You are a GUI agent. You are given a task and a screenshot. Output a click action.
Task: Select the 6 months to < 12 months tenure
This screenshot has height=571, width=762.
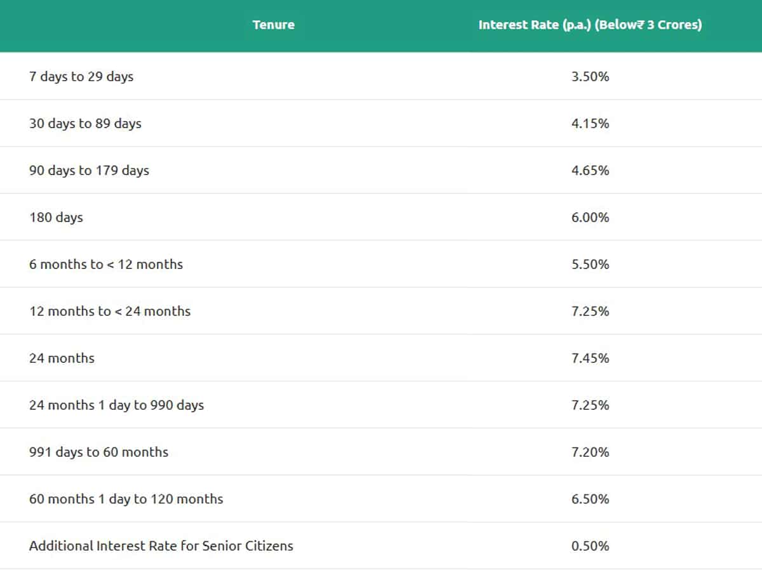pyautogui.click(x=106, y=264)
